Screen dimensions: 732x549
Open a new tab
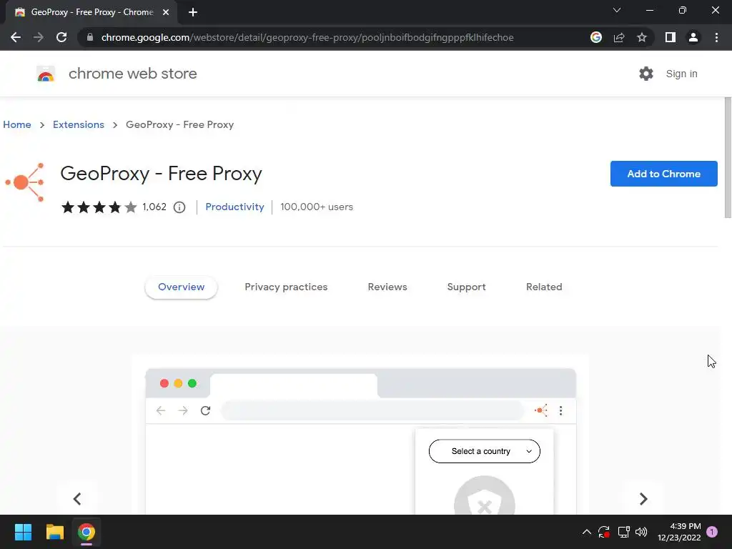(x=193, y=12)
